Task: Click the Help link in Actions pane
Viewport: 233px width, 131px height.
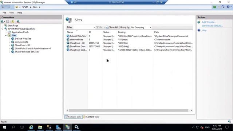Action: coord(204,30)
